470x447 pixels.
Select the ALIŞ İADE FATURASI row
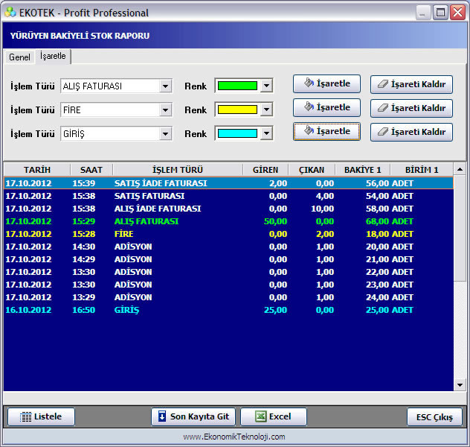[229, 209]
